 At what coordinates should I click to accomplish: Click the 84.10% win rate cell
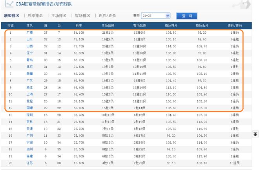pos(79,33)
